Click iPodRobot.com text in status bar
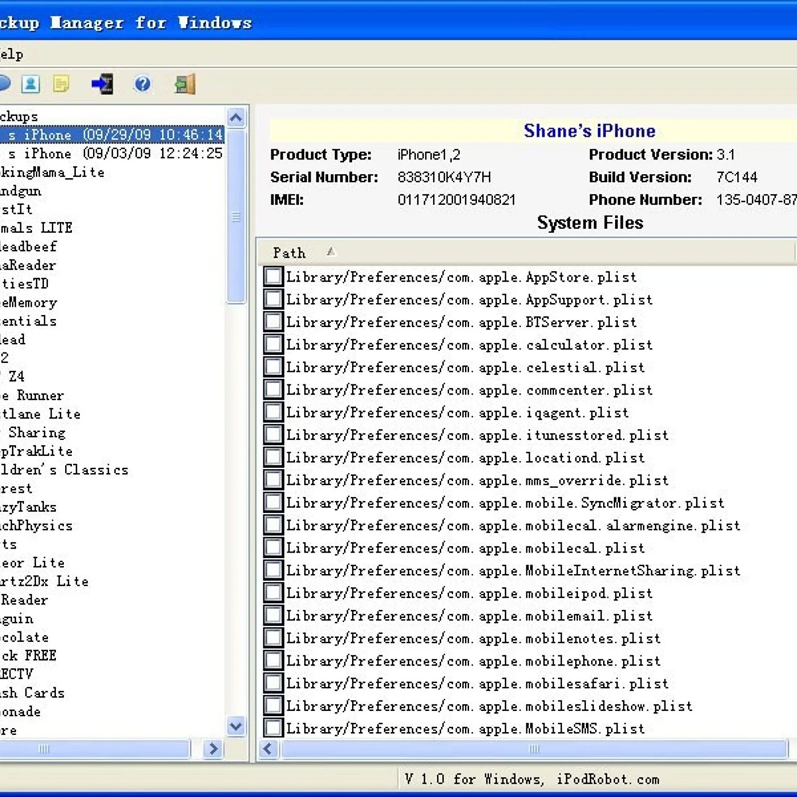 [608, 779]
